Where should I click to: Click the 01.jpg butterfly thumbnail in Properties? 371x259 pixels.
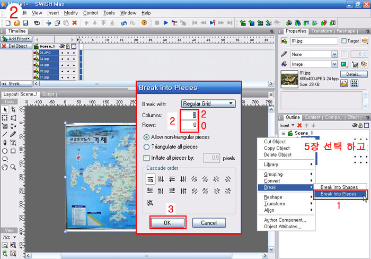tap(289, 79)
